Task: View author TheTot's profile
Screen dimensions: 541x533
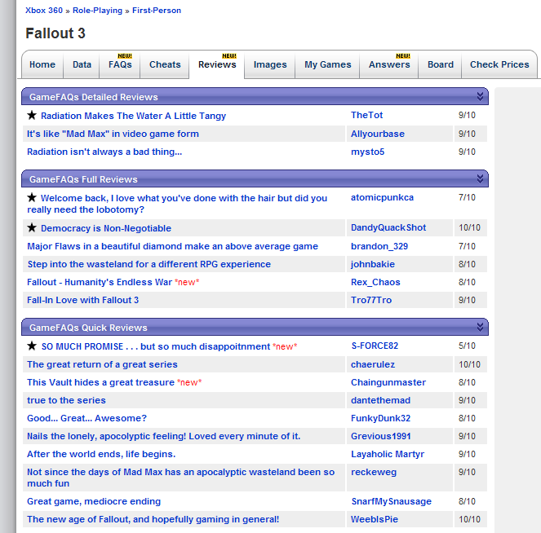Action: (366, 115)
